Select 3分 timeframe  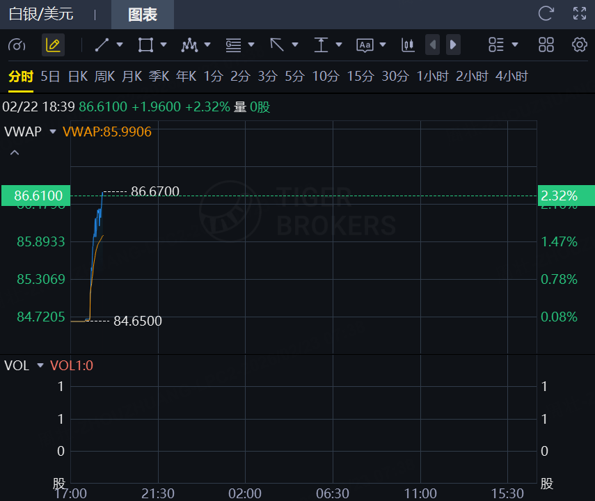click(267, 77)
